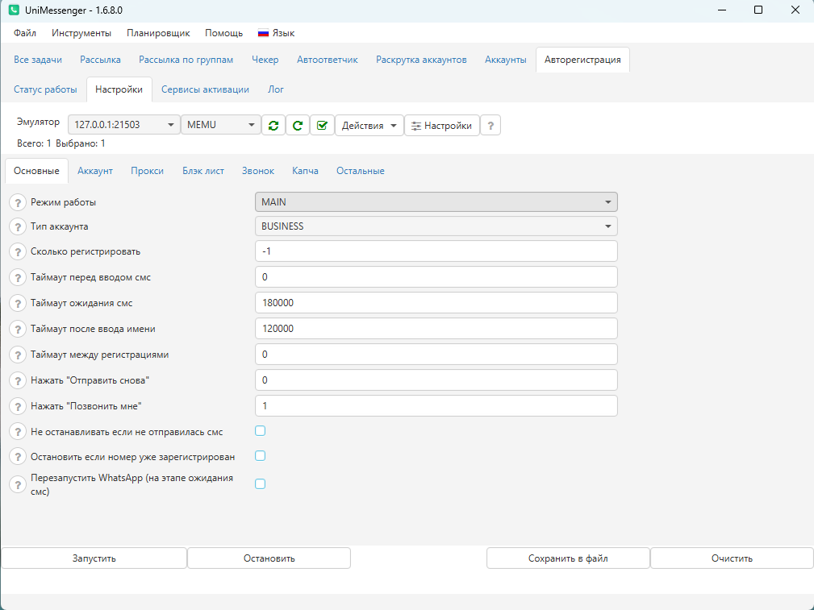
Task: Click the single green reload arrow icon
Action: [x=298, y=125]
